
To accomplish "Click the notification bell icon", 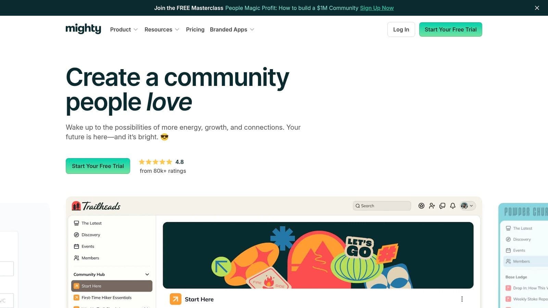I will [x=452, y=206].
